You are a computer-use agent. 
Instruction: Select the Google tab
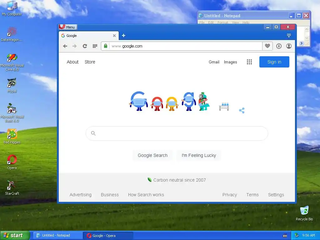tap(89, 36)
